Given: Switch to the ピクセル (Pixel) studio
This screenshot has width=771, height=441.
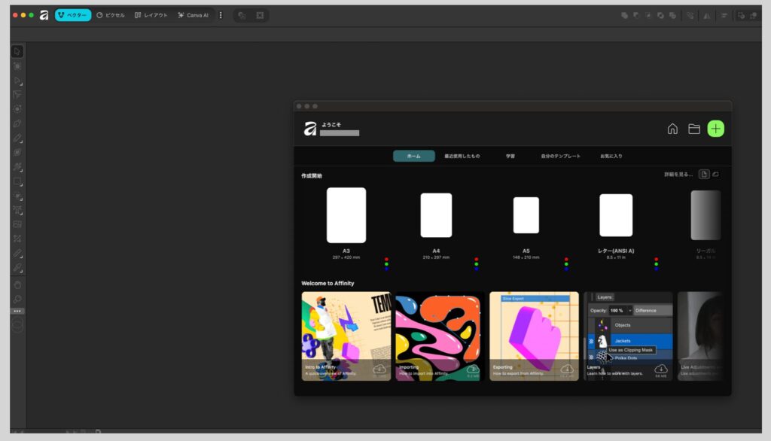Looking at the screenshot, I should [111, 15].
